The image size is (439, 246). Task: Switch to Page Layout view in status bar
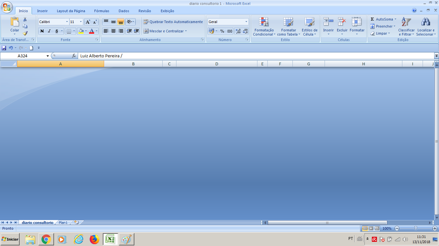click(x=371, y=228)
